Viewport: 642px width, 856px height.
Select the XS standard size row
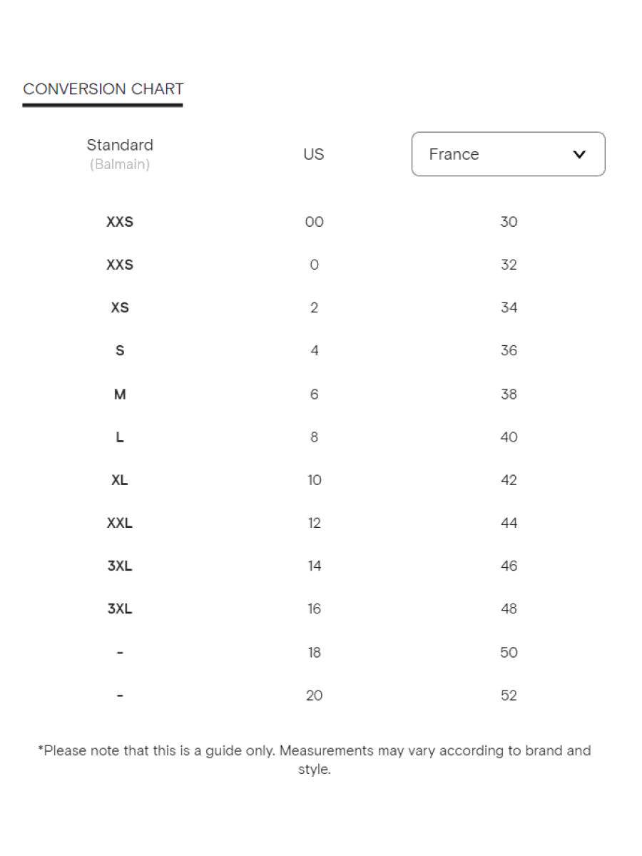click(120, 307)
